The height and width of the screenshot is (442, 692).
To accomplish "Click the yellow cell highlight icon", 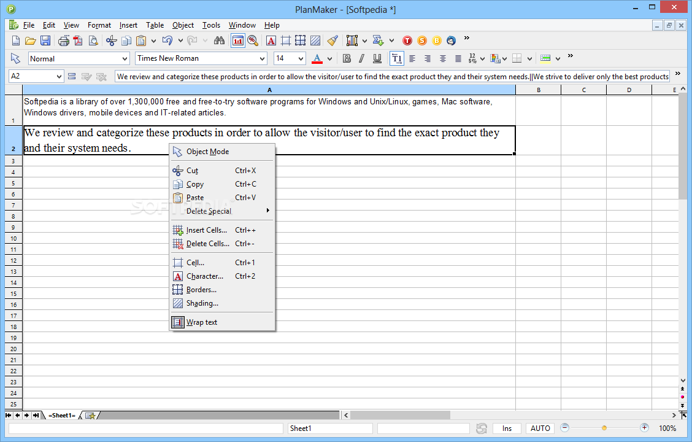I will (x=545, y=58).
